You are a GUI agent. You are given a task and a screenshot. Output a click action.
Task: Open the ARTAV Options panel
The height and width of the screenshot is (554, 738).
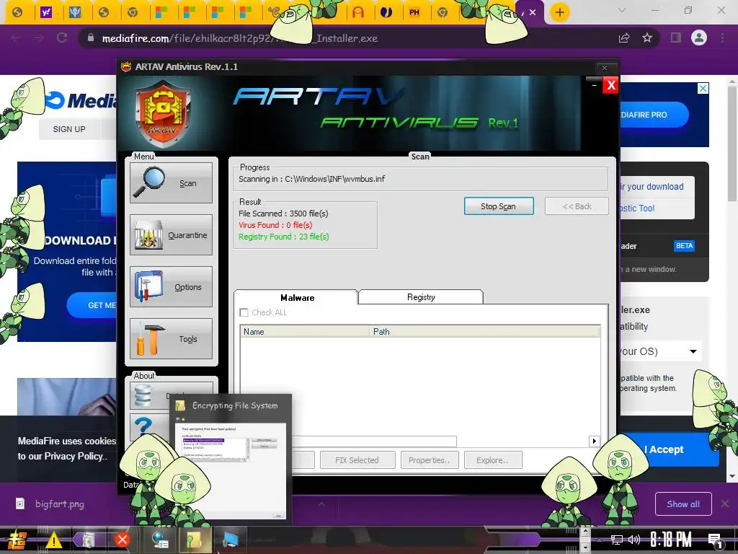171,286
